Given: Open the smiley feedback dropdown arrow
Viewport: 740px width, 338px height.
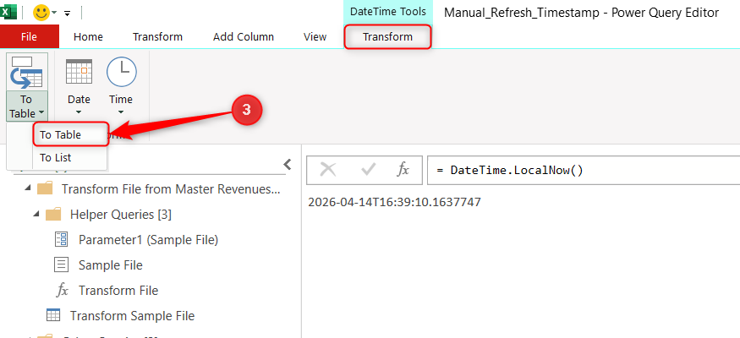Looking at the screenshot, I should (x=54, y=13).
